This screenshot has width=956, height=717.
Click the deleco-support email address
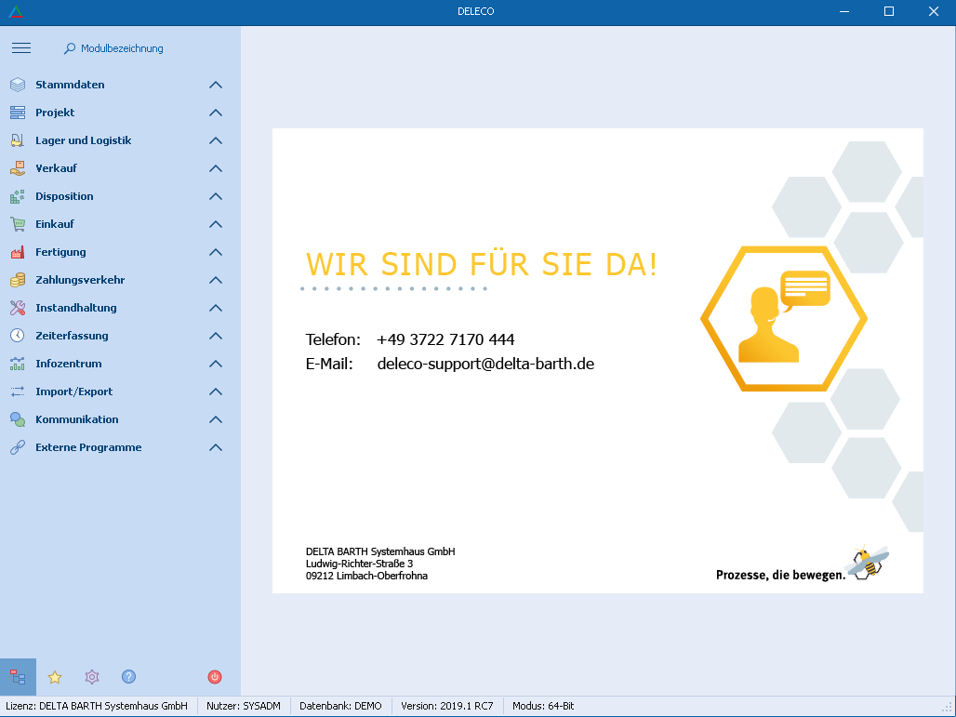pyautogui.click(x=485, y=364)
